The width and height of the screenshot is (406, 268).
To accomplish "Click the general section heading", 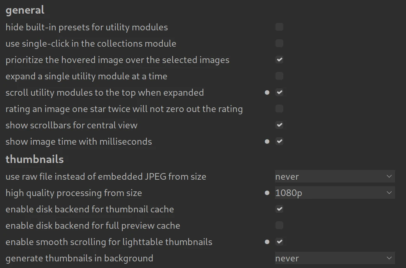I will pyautogui.click(x=25, y=10).
